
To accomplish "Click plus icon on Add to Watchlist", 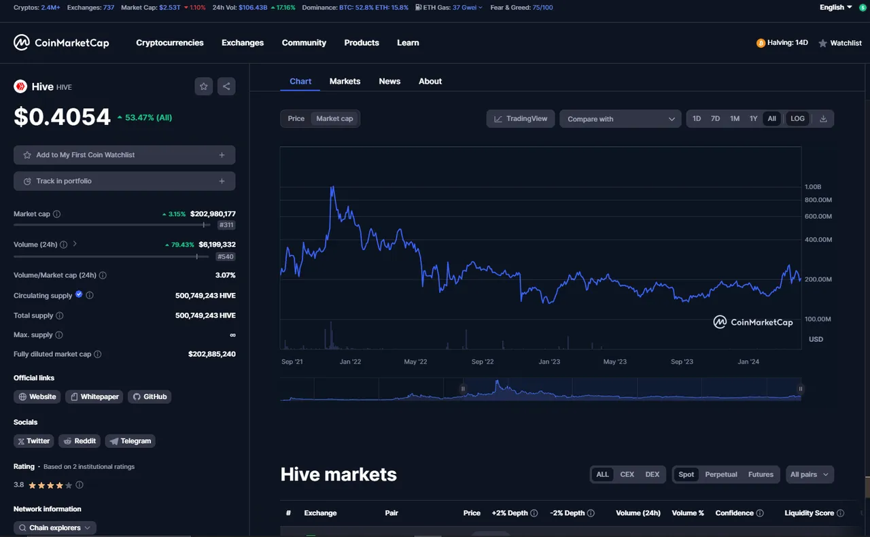I will pos(222,155).
